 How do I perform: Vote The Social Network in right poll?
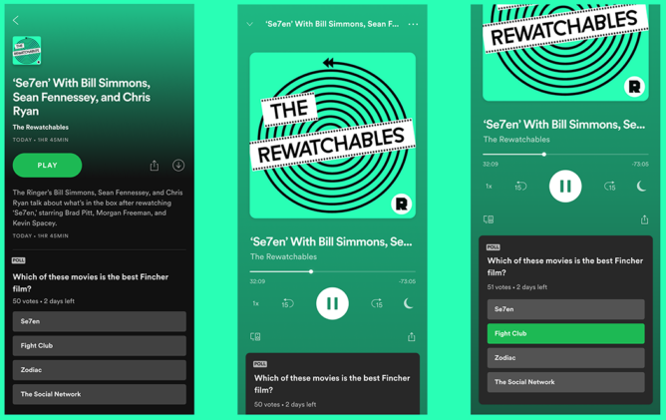565,382
